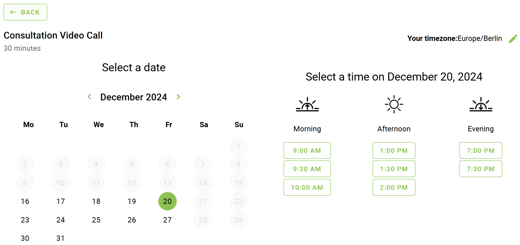
Task: Go to the previous month
Action: 89,97
